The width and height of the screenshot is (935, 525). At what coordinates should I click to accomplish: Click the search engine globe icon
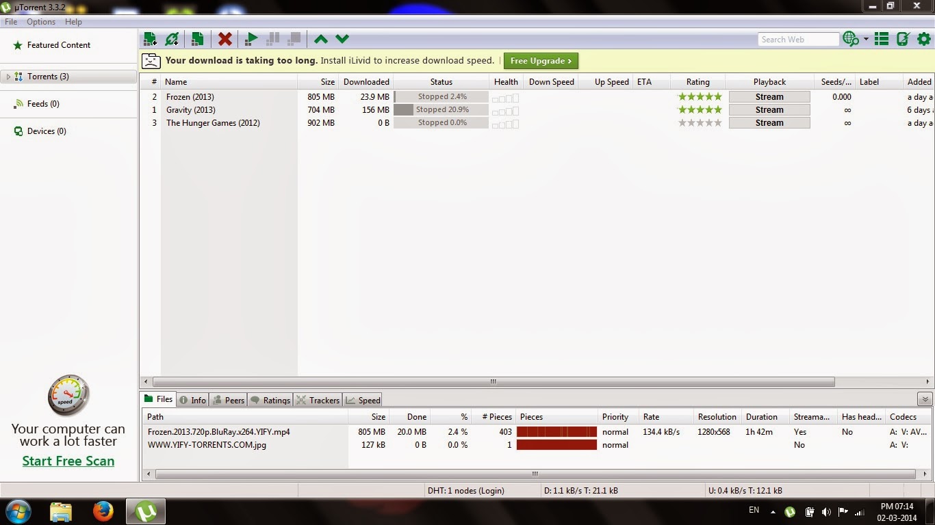(x=851, y=39)
